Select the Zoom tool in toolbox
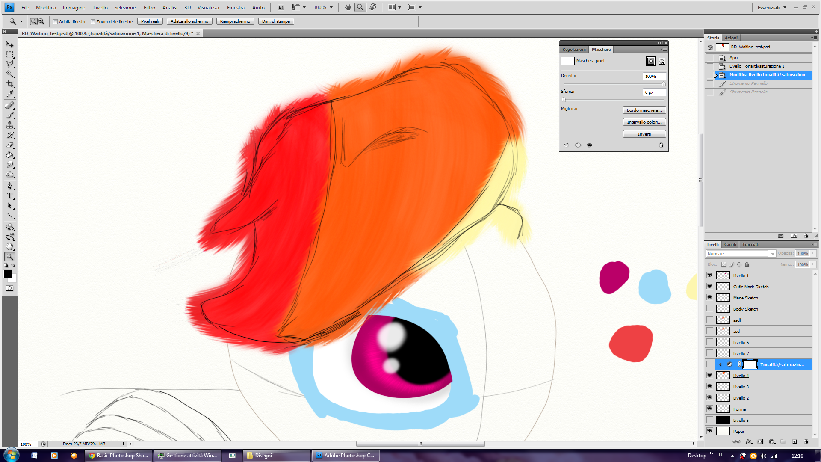The width and height of the screenshot is (821, 462). (x=10, y=257)
